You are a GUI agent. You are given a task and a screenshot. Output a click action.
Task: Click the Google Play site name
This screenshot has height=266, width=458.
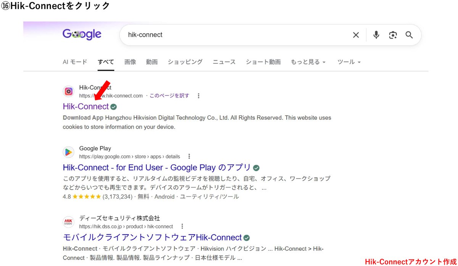click(95, 148)
